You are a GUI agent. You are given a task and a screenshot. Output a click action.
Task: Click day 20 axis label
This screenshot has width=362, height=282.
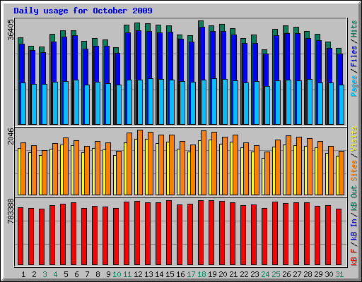[x=223, y=274]
